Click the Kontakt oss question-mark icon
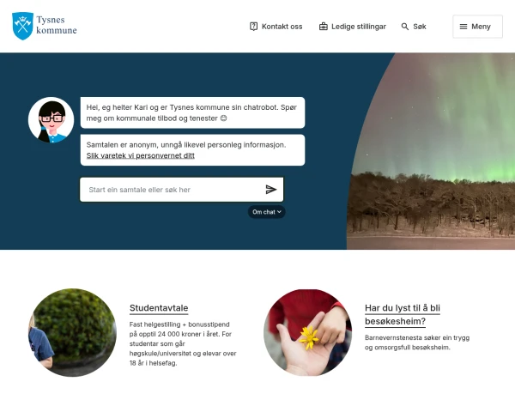The height and width of the screenshot is (412, 515). (x=253, y=27)
